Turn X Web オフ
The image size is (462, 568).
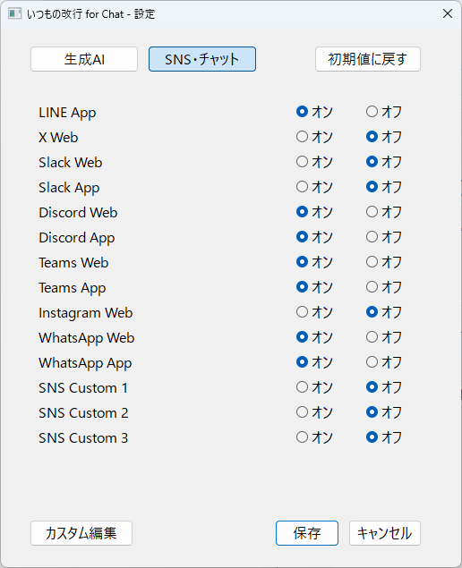pyautogui.click(x=384, y=137)
